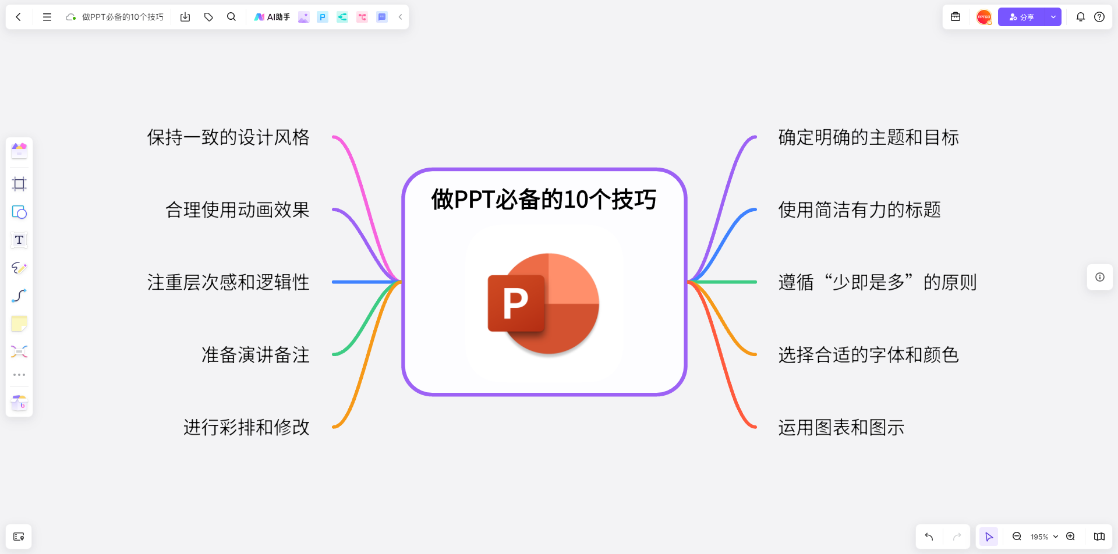The height and width of the screenshot is (554, 1118).
Task: Select node 确定明确的主题和目标
Action: pyautogui.click(x=869, y=137)
